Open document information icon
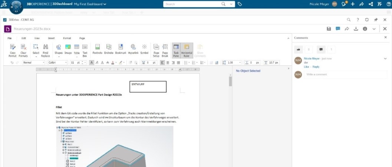 click(365, 29)
